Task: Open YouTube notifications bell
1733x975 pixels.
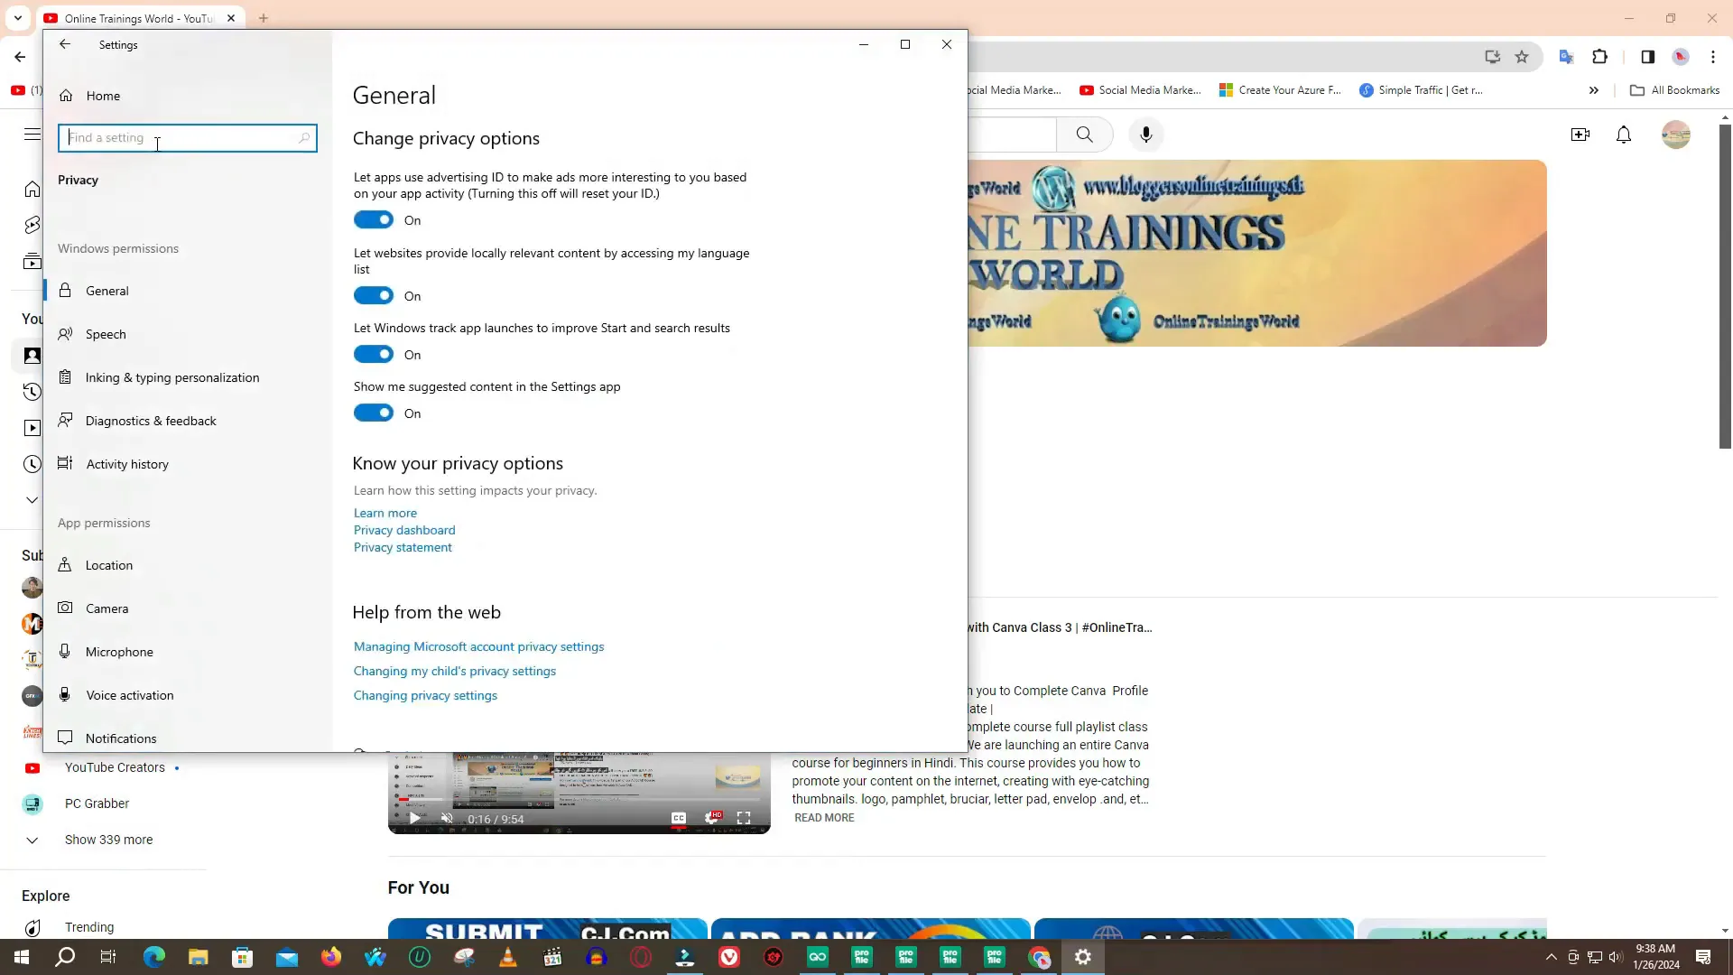Action: click(x=1624, y=135)
